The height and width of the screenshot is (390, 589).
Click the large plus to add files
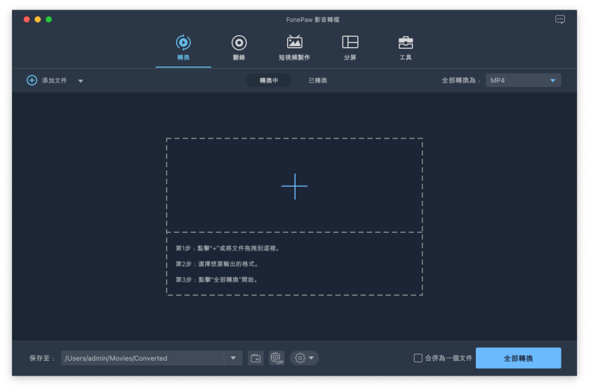tap(294, 186)
